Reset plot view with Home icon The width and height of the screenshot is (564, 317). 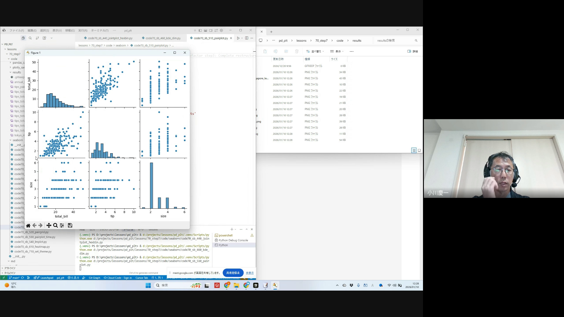point(28,225)
